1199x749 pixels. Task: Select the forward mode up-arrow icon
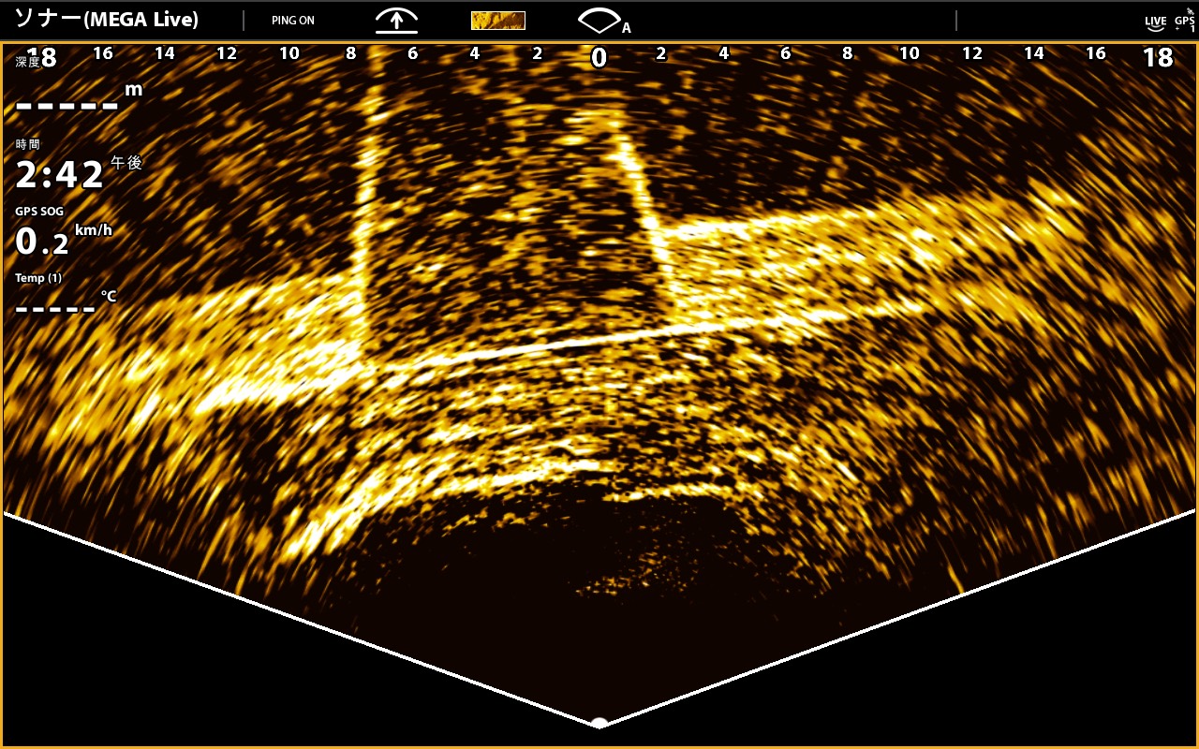tap(396, 21)
